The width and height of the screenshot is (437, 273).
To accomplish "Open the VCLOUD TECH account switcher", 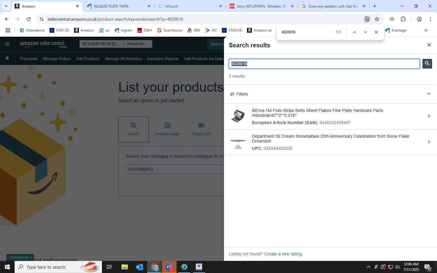I will click(116, 44).
